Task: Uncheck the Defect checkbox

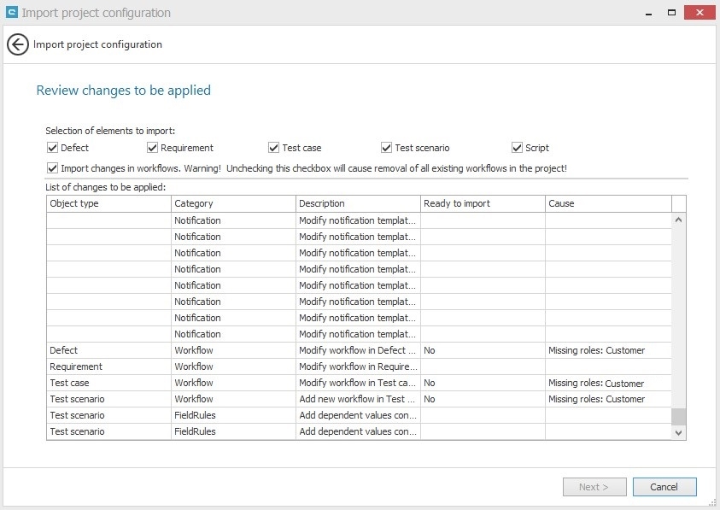Action: coord(53,148)
